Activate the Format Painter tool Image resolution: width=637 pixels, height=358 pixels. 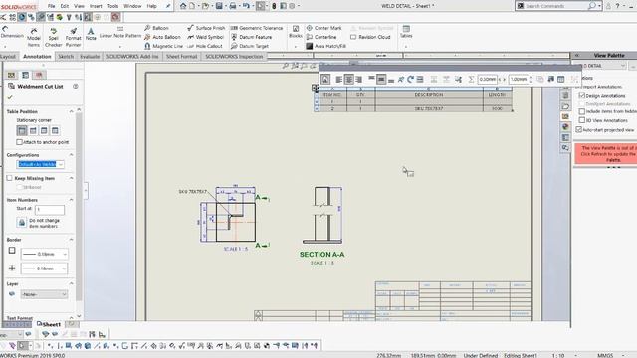73,38
